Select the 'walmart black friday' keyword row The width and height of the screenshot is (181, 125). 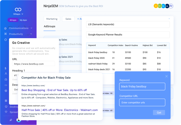[x=128, y=64]
